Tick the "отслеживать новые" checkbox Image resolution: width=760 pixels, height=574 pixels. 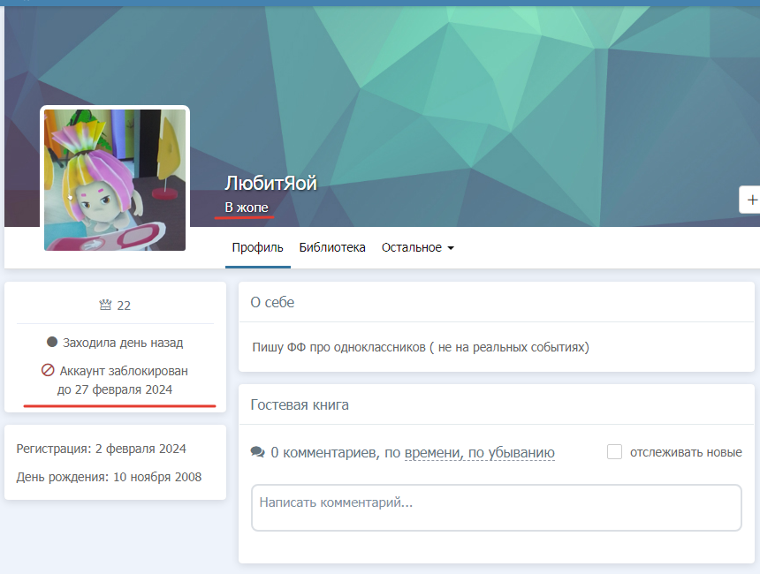pyautogui.click(x=615, y=452)
